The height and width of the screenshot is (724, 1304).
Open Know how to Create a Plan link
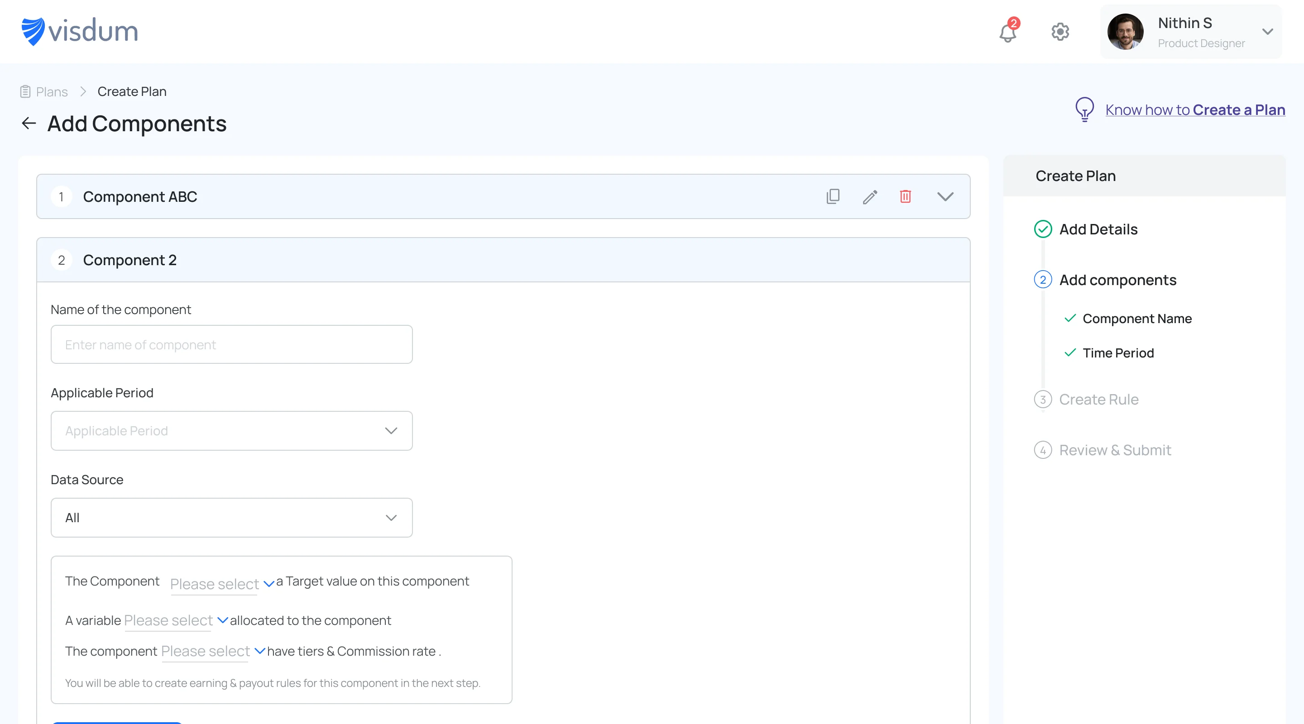pos(1195,110)
